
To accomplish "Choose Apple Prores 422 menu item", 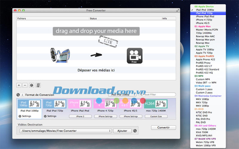I will tap(208, 60).
